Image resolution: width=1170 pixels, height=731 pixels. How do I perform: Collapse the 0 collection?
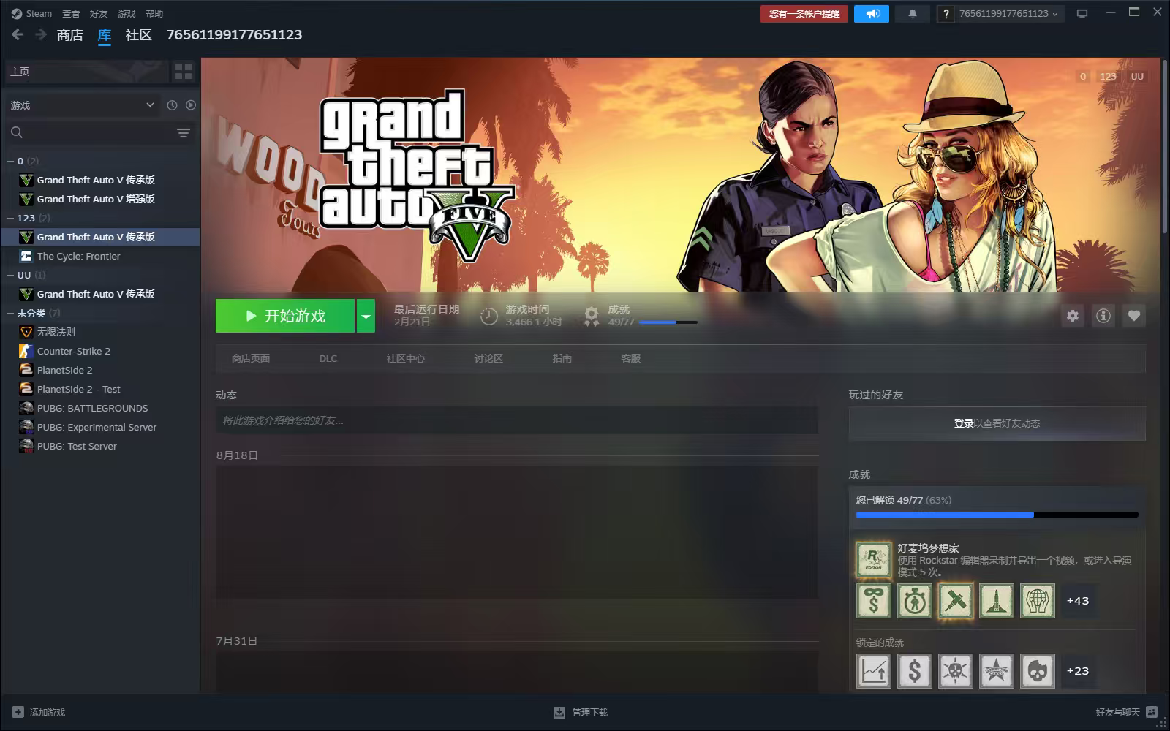pyautogui.click(x=10, y=161)
